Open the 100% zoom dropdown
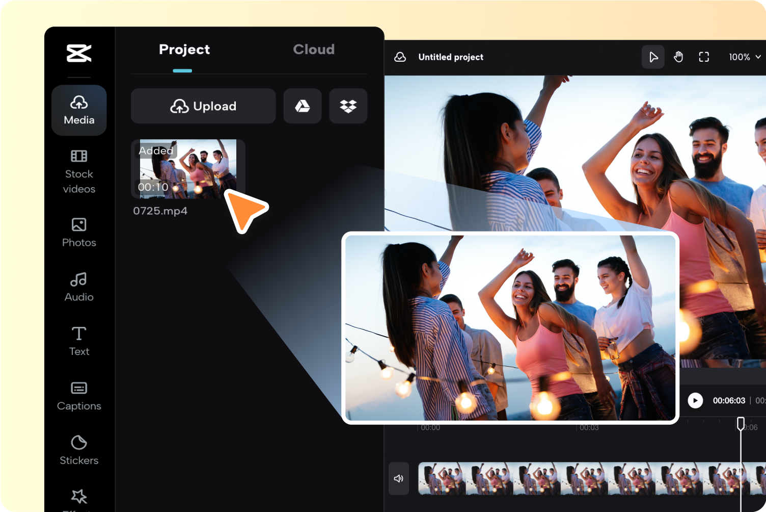This screenshot has height=512, width=766. (x=745, y=57)
